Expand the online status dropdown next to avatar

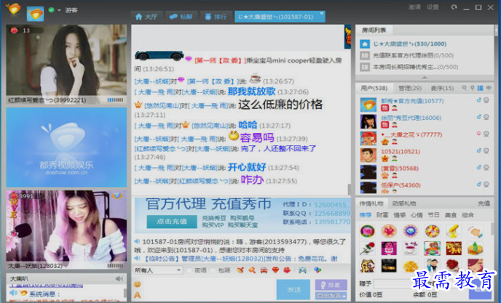[x=60, y=10]
